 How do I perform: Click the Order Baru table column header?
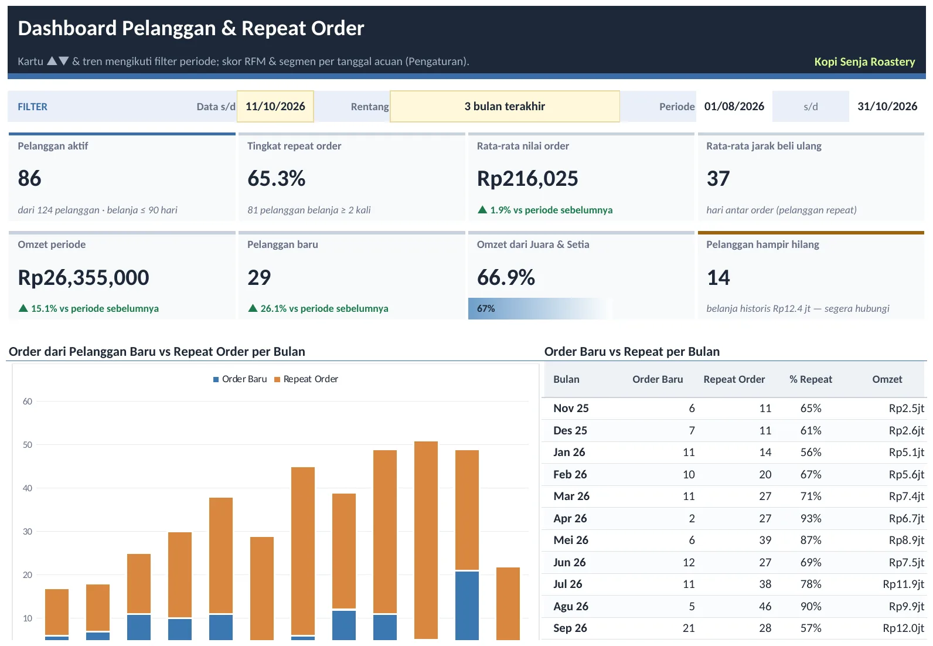[658, 379]
